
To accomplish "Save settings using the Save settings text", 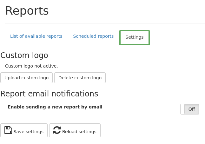I will (x=29, y=132).
